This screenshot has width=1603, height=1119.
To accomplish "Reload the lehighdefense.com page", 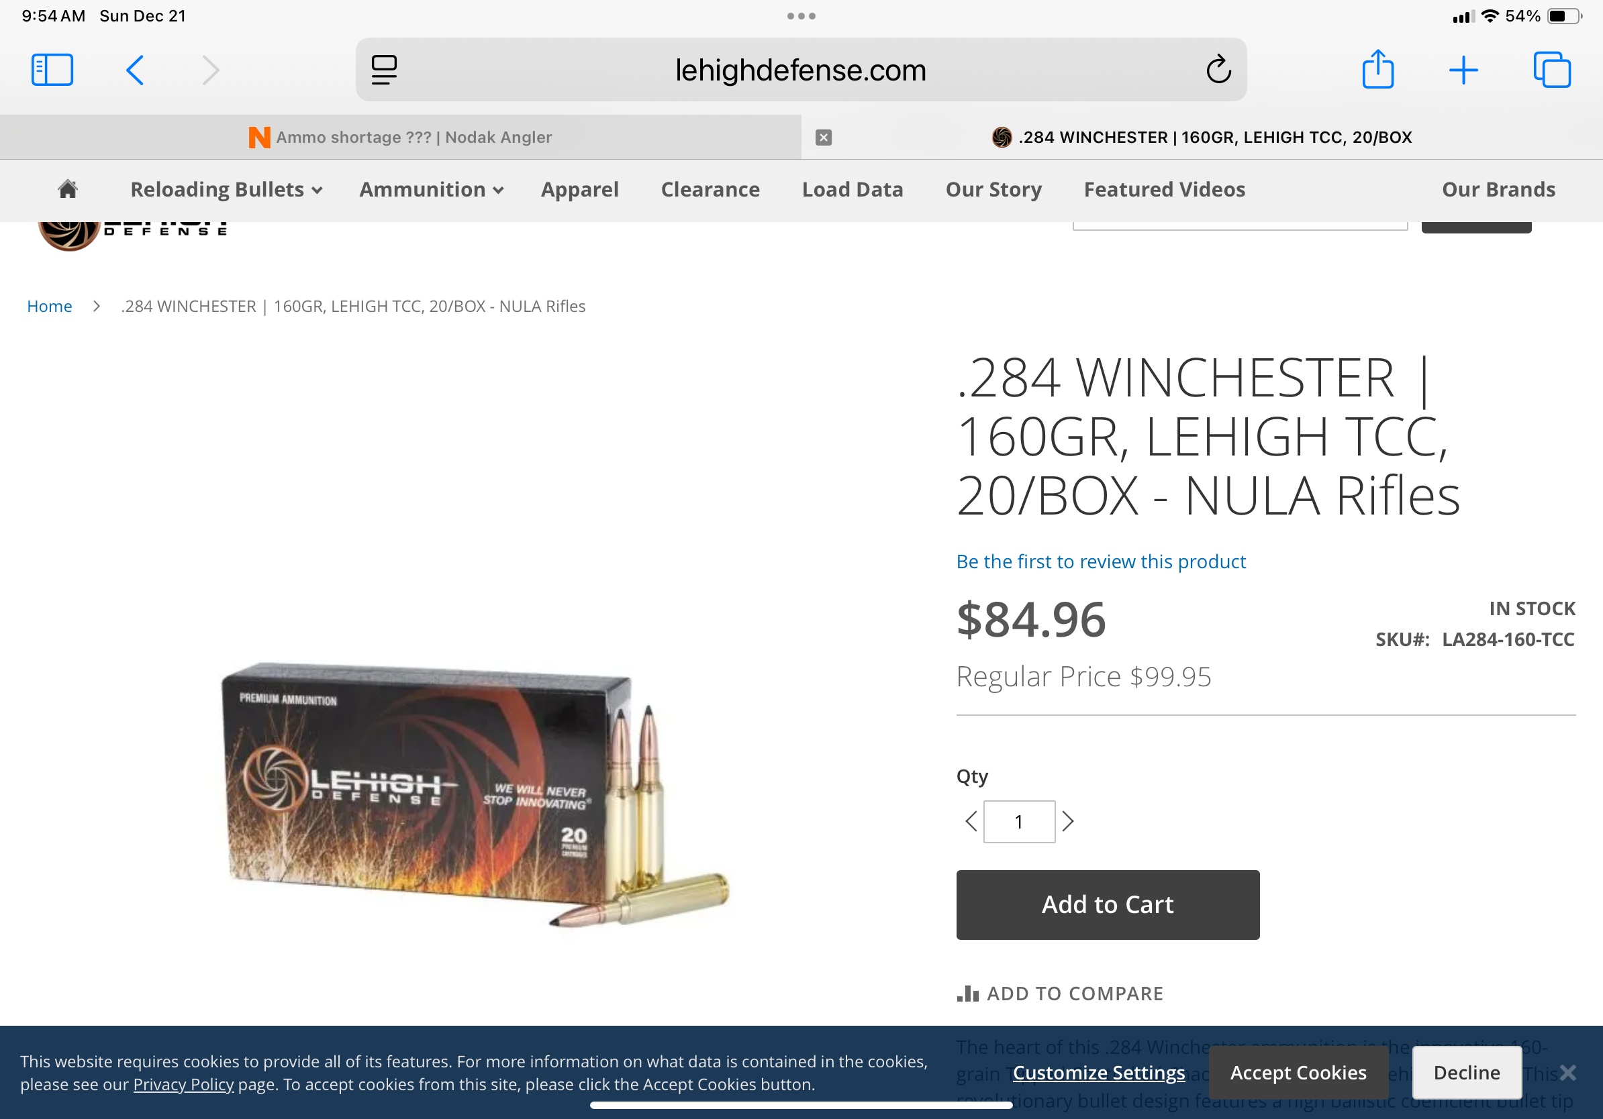I will pos(1218,70).
